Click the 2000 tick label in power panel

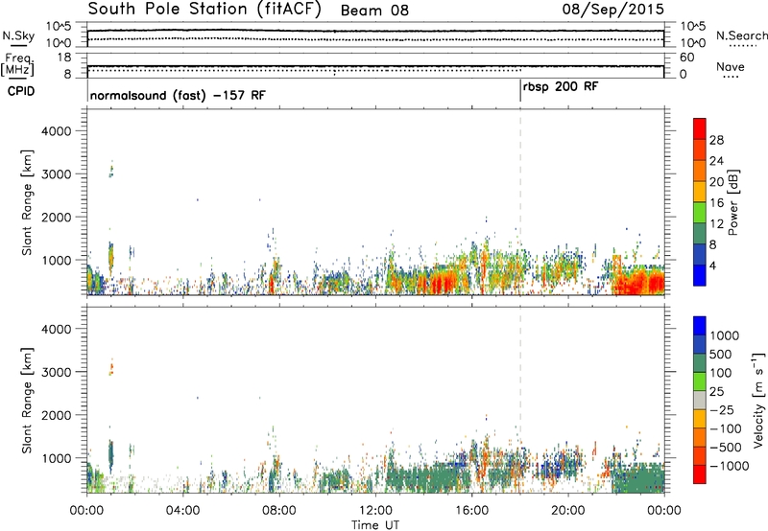[x=57, y=217]
